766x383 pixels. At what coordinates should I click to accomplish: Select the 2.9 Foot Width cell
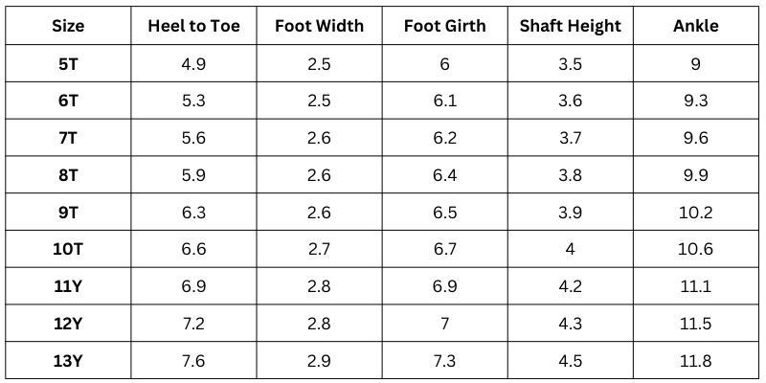click(319, 360)
